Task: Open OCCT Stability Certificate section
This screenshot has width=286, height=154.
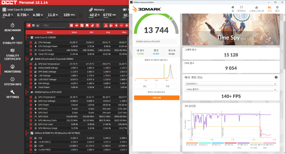Action: tap(13, 55)
